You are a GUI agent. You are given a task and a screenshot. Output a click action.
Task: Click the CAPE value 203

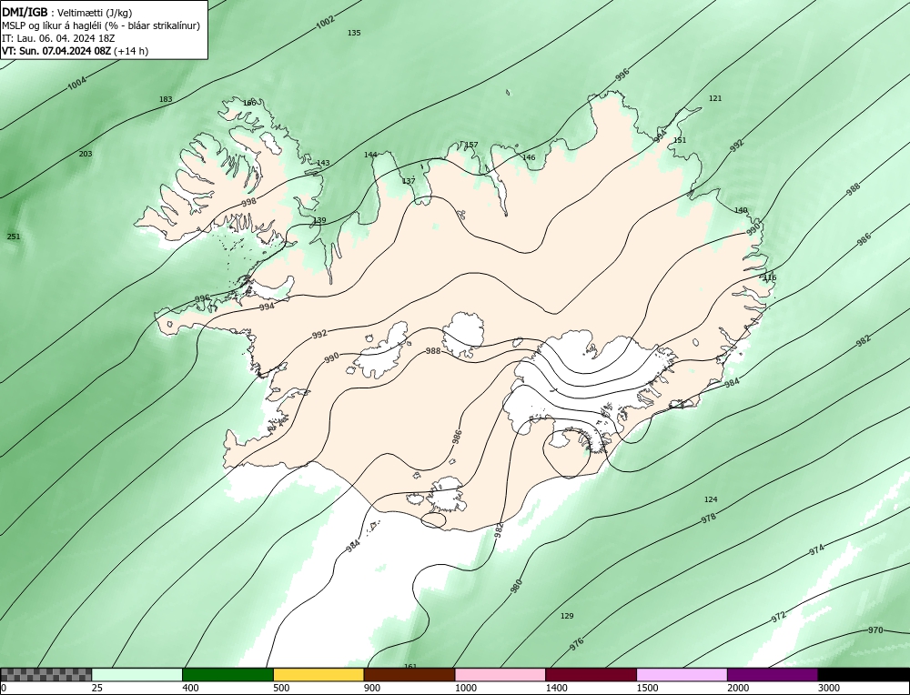(86, 154)
